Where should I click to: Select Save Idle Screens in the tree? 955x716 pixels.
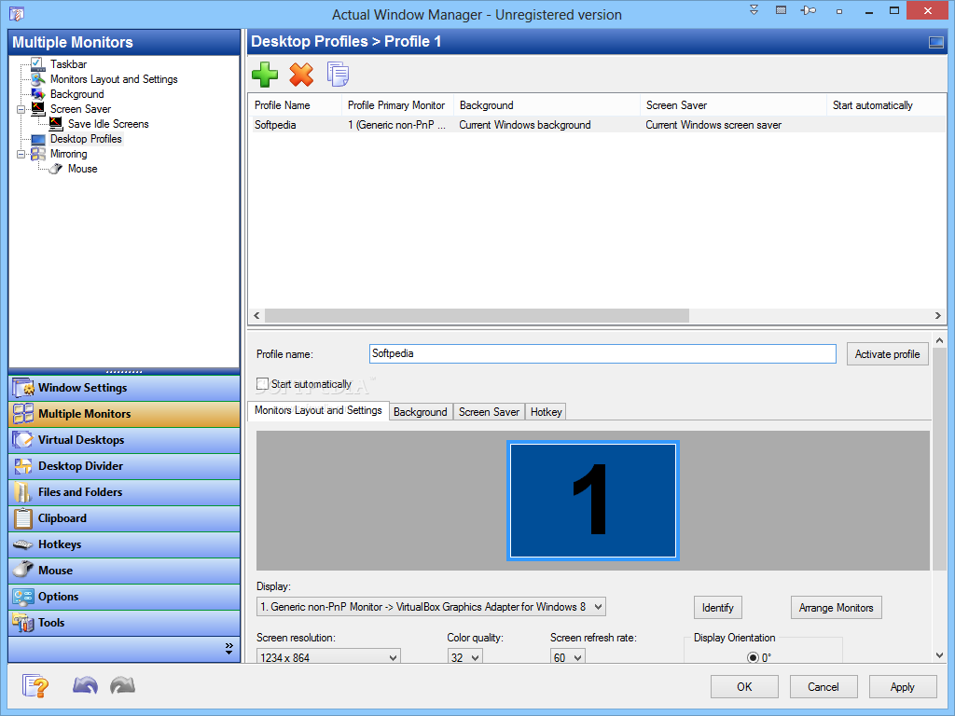tap(108, 124)
